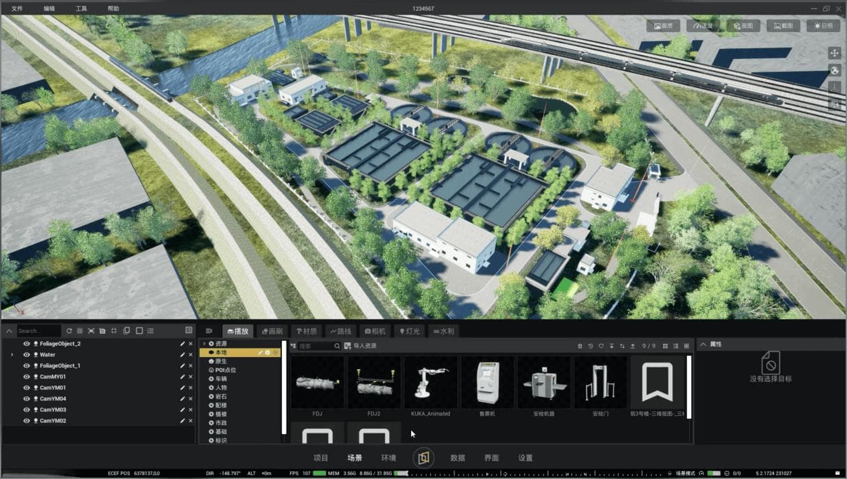Switch to the 摆放 tab
Image resolution: width=847 pixels, height=479 pixels.
pyautogui.click(x=238, y=331)
